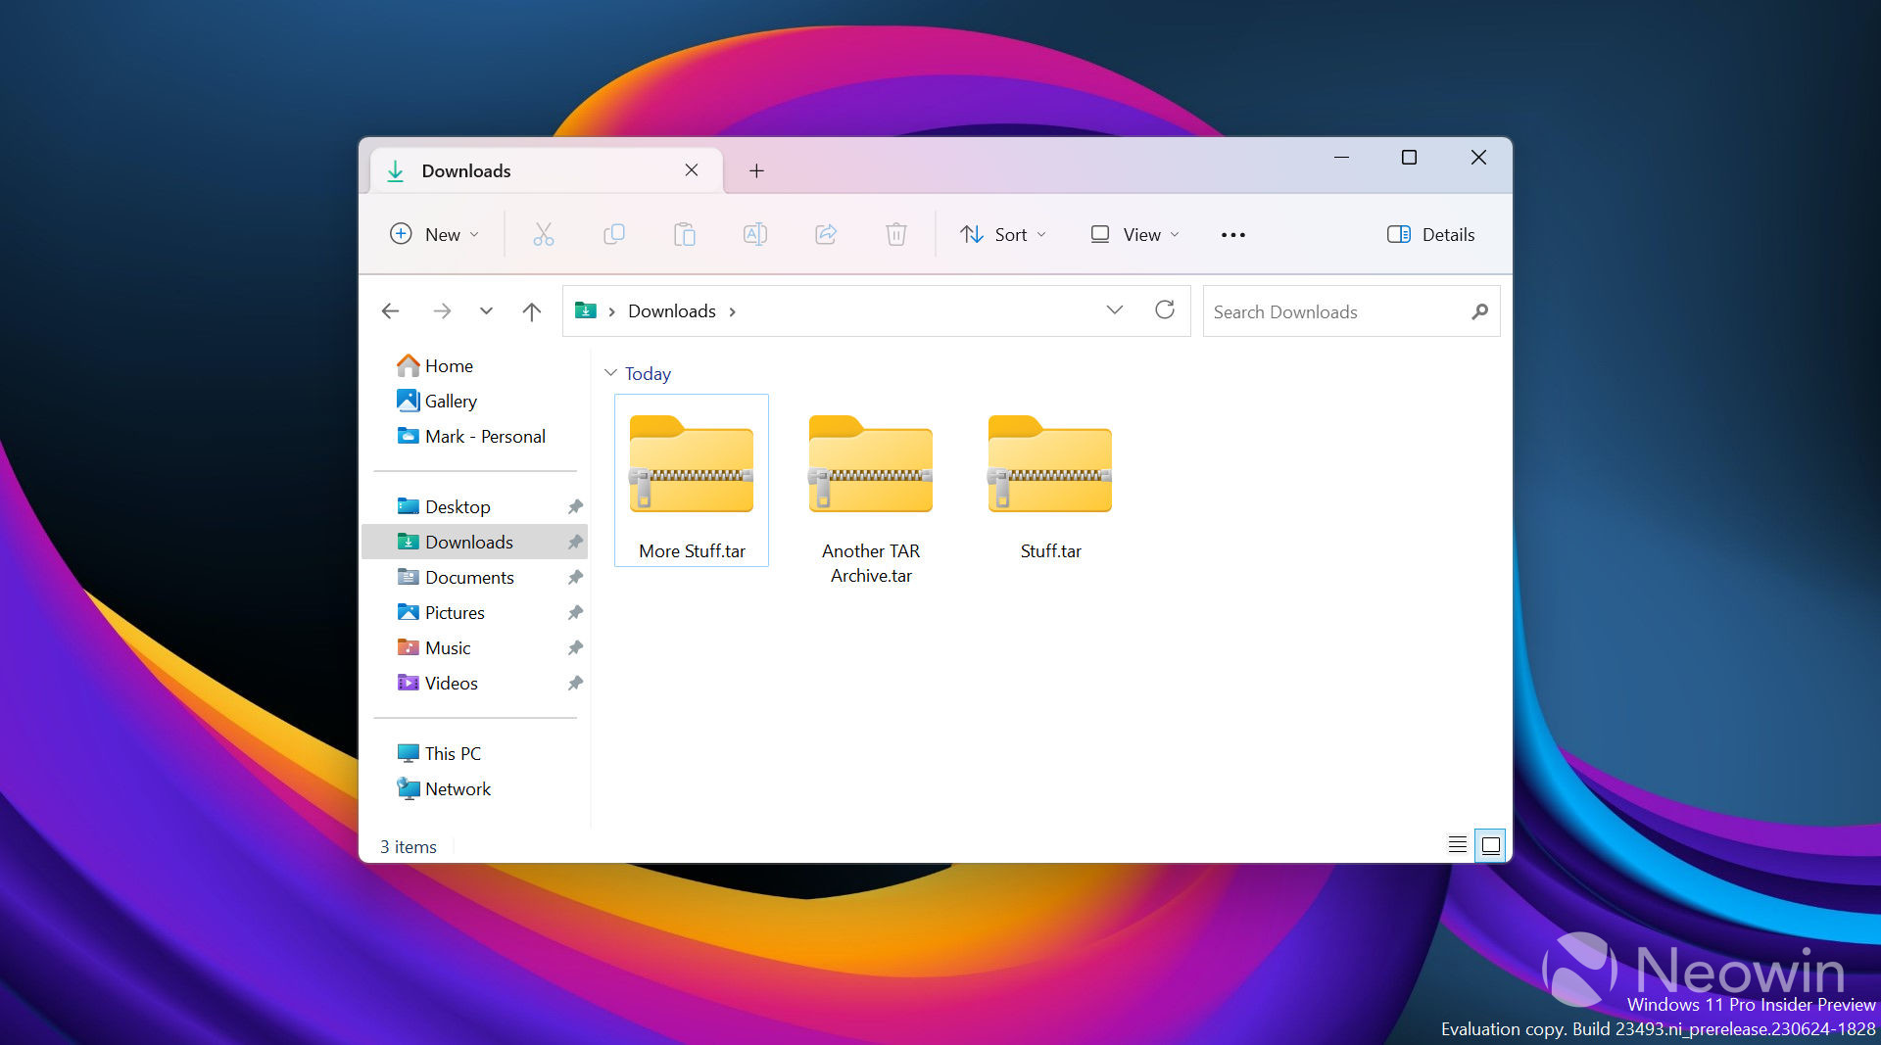
Task: Select the Stuff.tar archive file
Action: tap(1049, 480)
